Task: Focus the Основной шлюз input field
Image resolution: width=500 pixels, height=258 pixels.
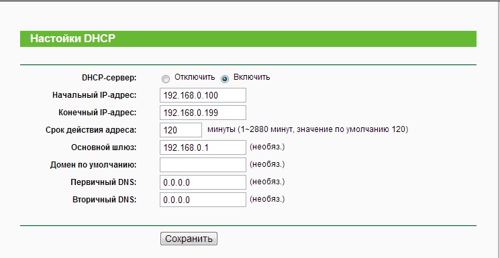Action: pos(203,147)
